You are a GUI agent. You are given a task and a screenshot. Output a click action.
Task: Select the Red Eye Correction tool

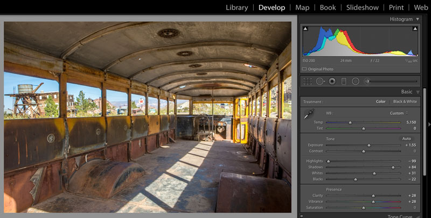(x=332, y=81)
